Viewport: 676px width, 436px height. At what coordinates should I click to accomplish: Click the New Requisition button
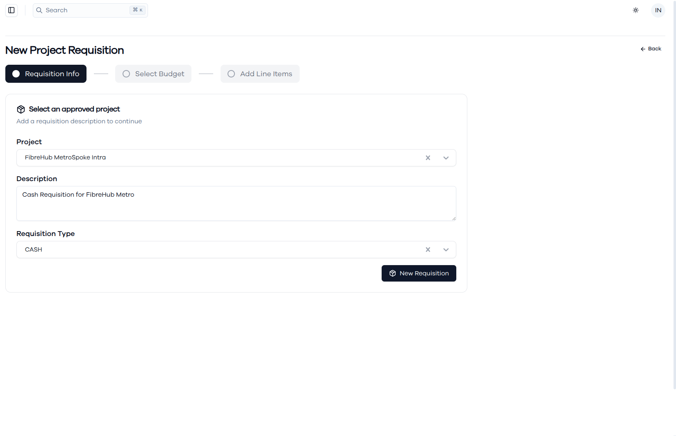coord(419,273)
